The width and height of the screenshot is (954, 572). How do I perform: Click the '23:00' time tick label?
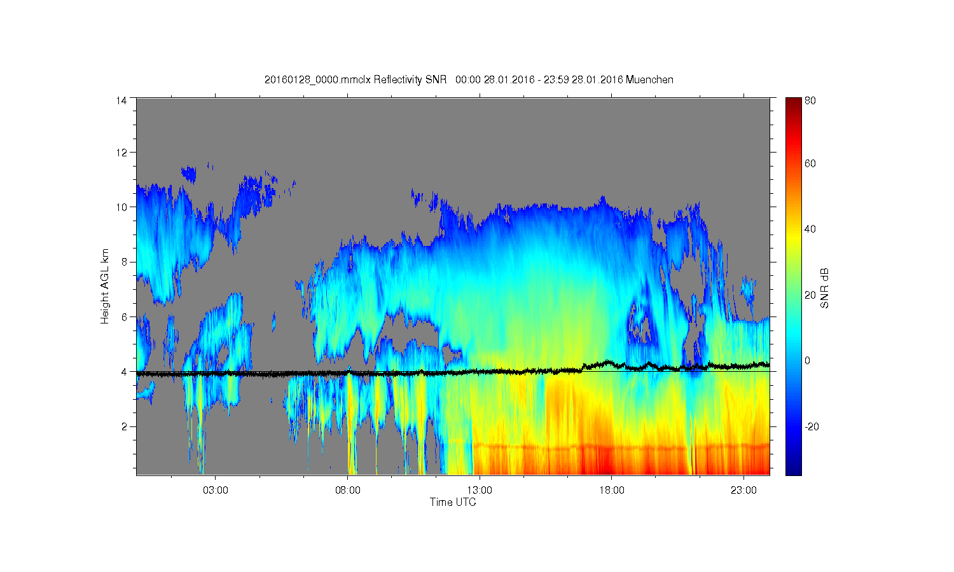pos(744,491)
